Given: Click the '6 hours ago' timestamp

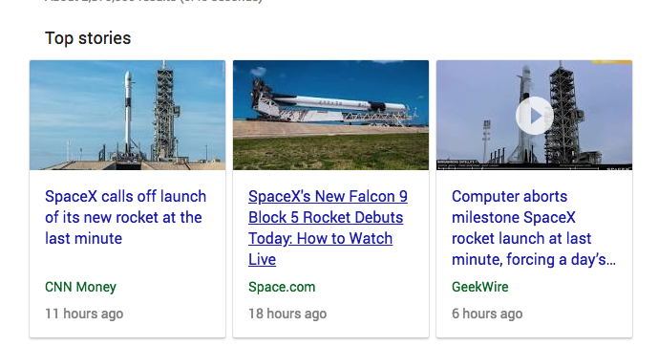Looking at the screenshot, I should click(487, 314).
